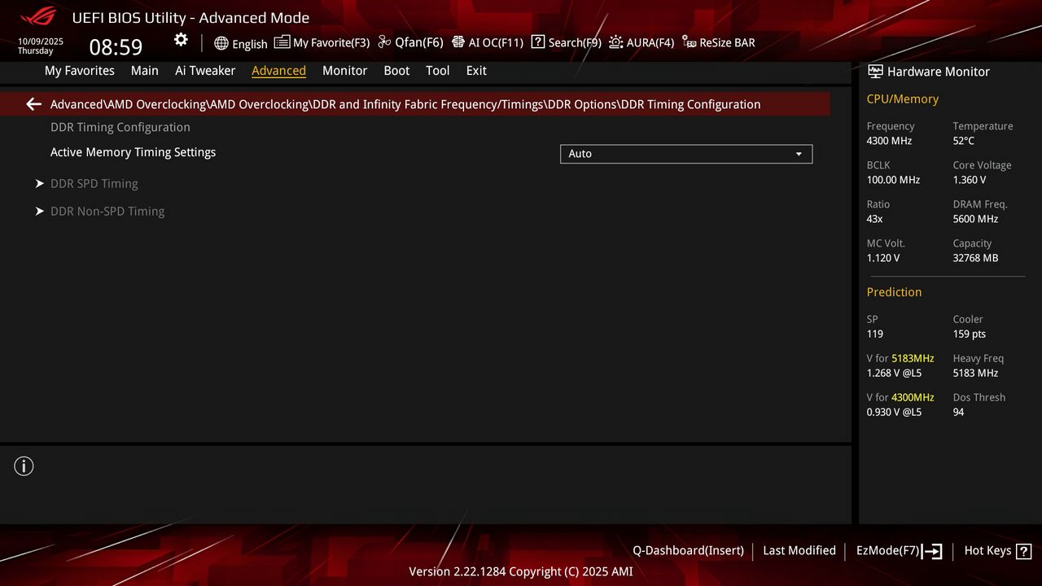Open the English language selector
Image resolution: width=1042 pixels, height=586 pixels.
pos(241,44)
